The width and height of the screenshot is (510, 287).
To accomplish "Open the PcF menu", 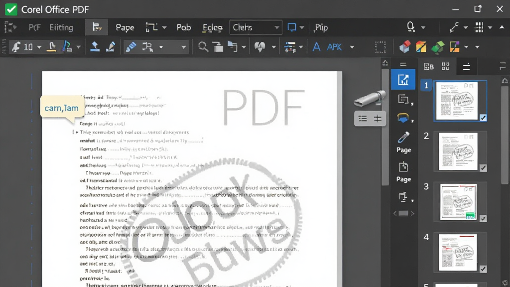I will (x=34, y=28).
